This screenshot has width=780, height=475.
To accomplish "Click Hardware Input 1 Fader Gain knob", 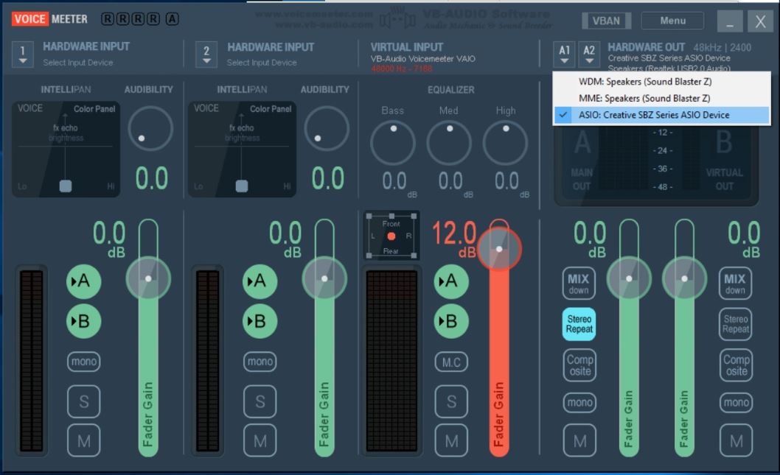I will (148, 278).
